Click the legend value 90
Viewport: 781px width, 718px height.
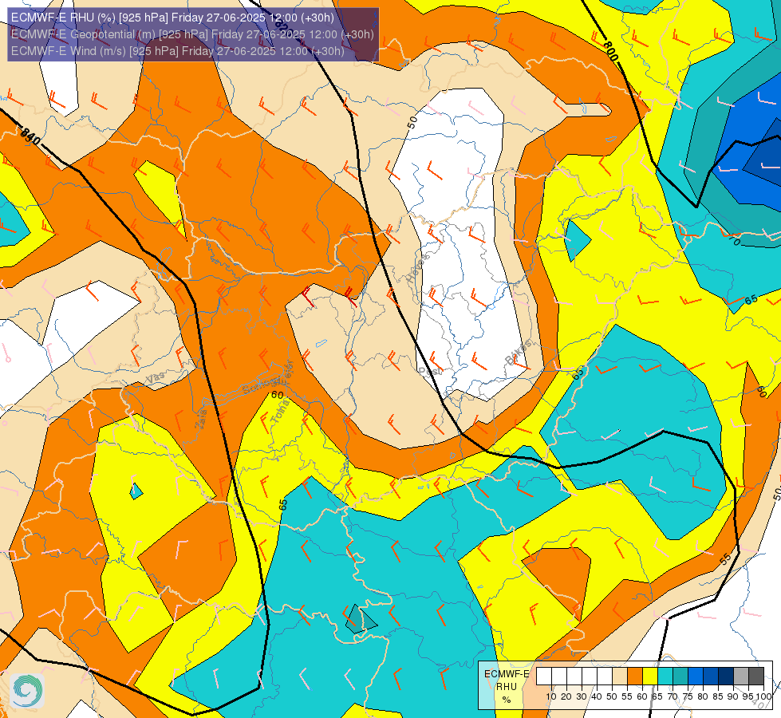tap(732, 696)
